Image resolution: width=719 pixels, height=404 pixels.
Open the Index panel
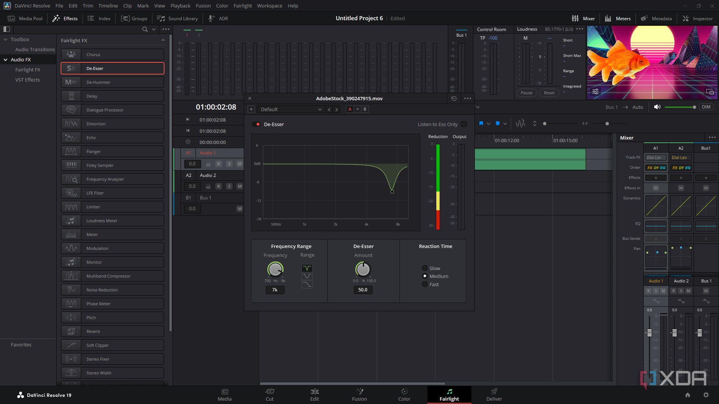pos(99,18)
